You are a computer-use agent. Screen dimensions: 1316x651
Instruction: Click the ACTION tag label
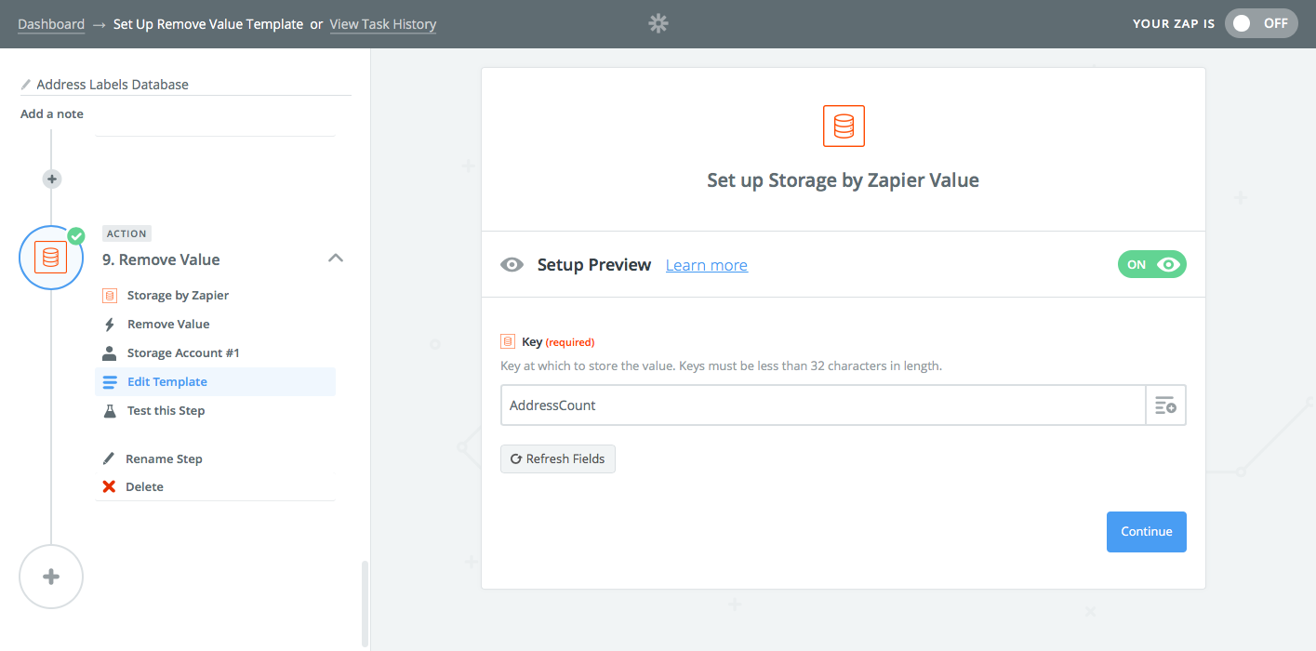click(x=126, y=233)
